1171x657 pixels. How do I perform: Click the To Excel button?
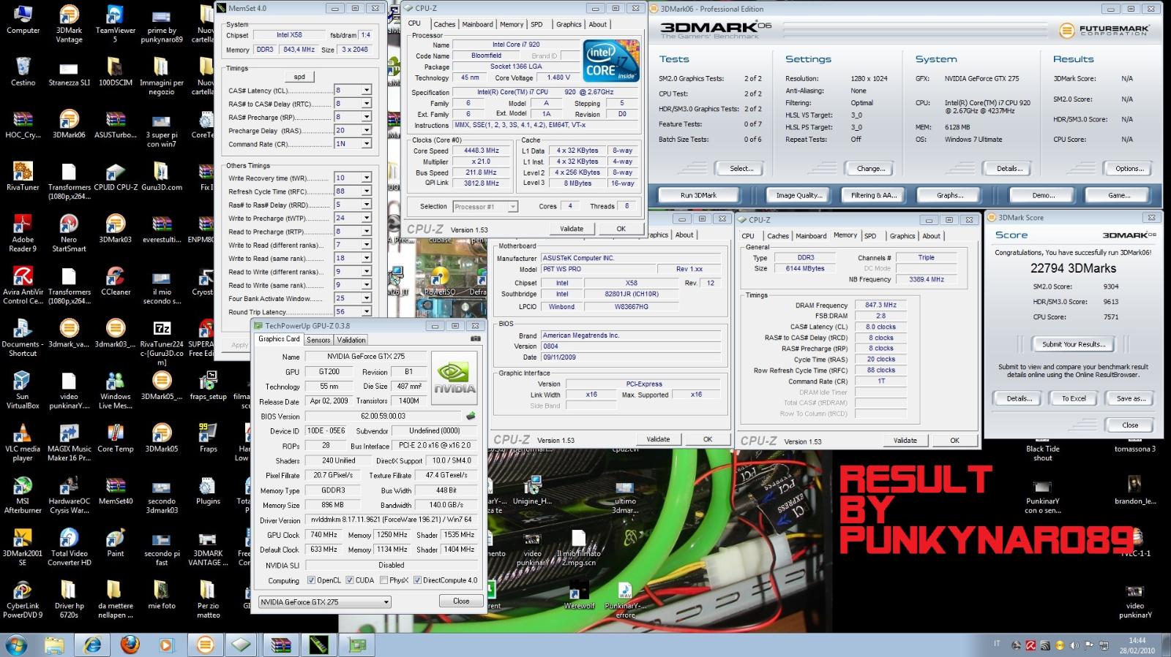[1074, 398]
